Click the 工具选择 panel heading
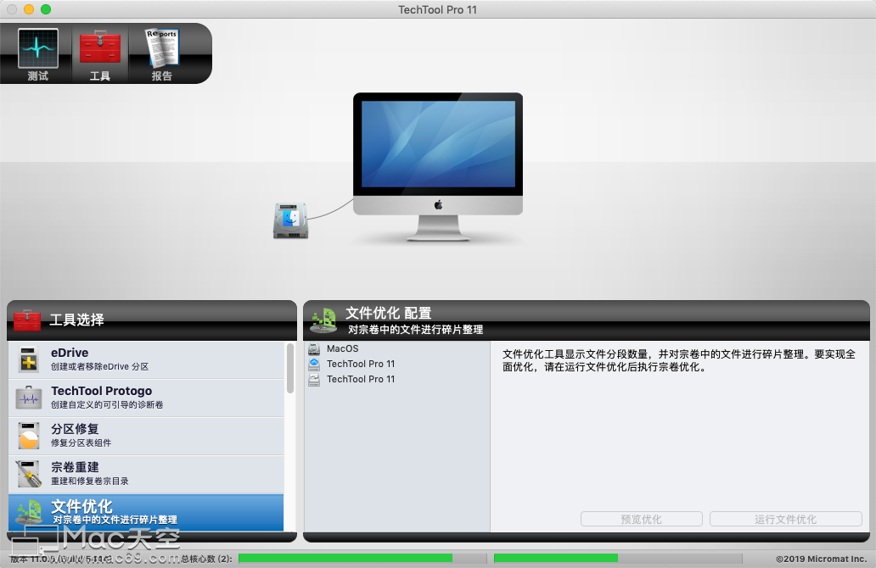 [77, 320]
